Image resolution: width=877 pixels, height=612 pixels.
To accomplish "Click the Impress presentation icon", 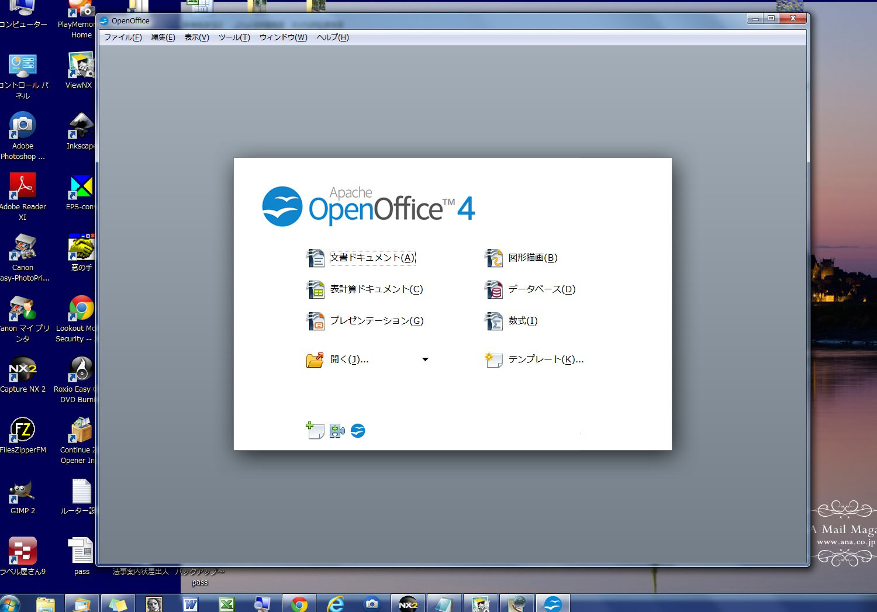I will tap(316, 321).
